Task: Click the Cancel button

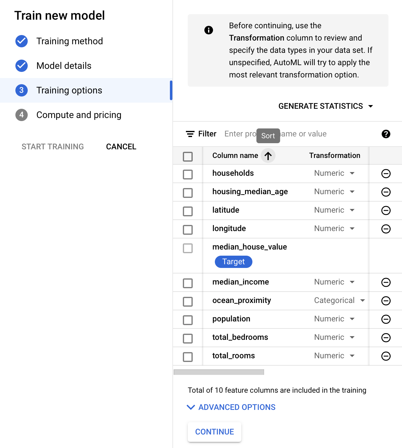Action: tap(121, 147)
